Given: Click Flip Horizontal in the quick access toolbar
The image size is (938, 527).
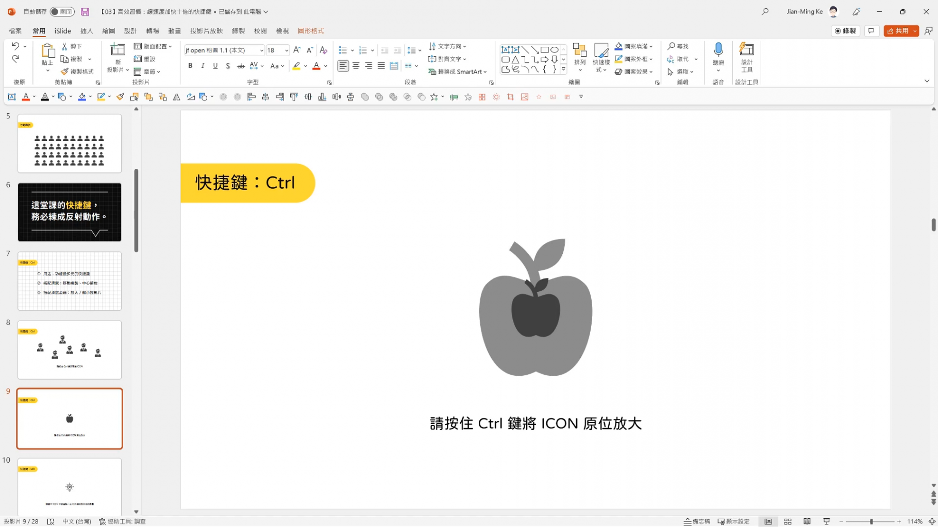Looking at the screenshot, I should coord(176,97).
